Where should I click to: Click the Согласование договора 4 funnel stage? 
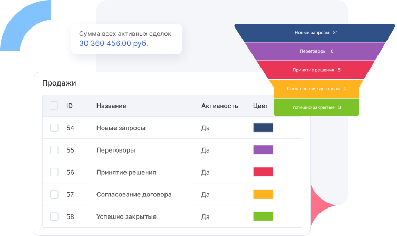point(316,88)
